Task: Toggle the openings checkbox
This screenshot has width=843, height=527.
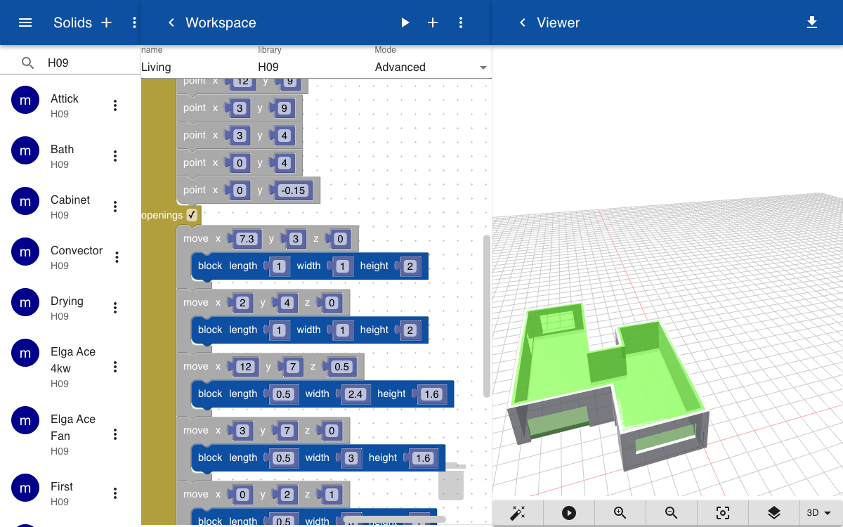Action: [x=192, y=215]
